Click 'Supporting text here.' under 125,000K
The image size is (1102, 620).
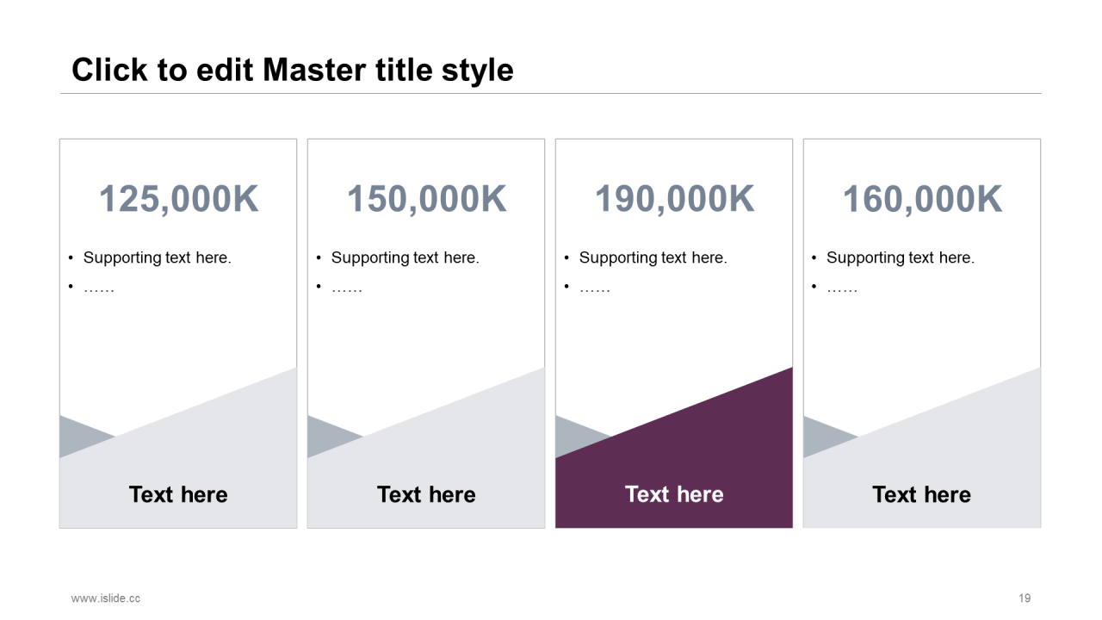(158, 257)
